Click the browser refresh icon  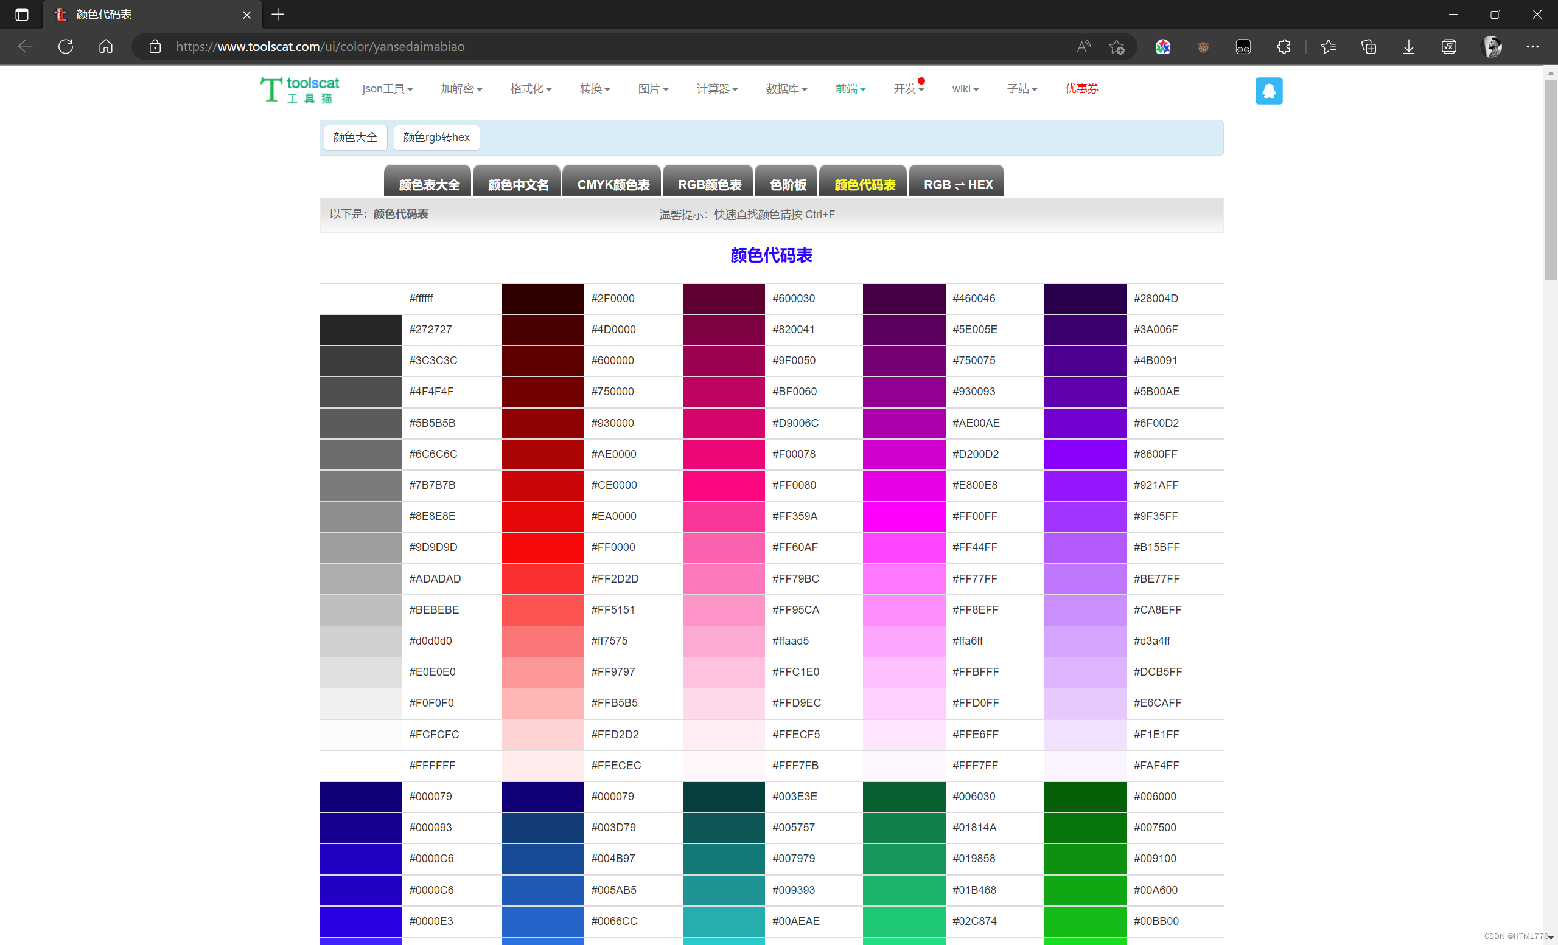66,47
